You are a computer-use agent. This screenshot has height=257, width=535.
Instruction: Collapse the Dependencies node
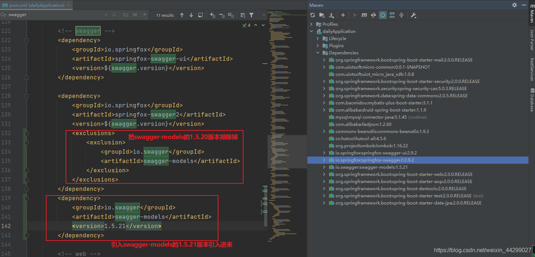pyautogui.click(x=317, y=53)
